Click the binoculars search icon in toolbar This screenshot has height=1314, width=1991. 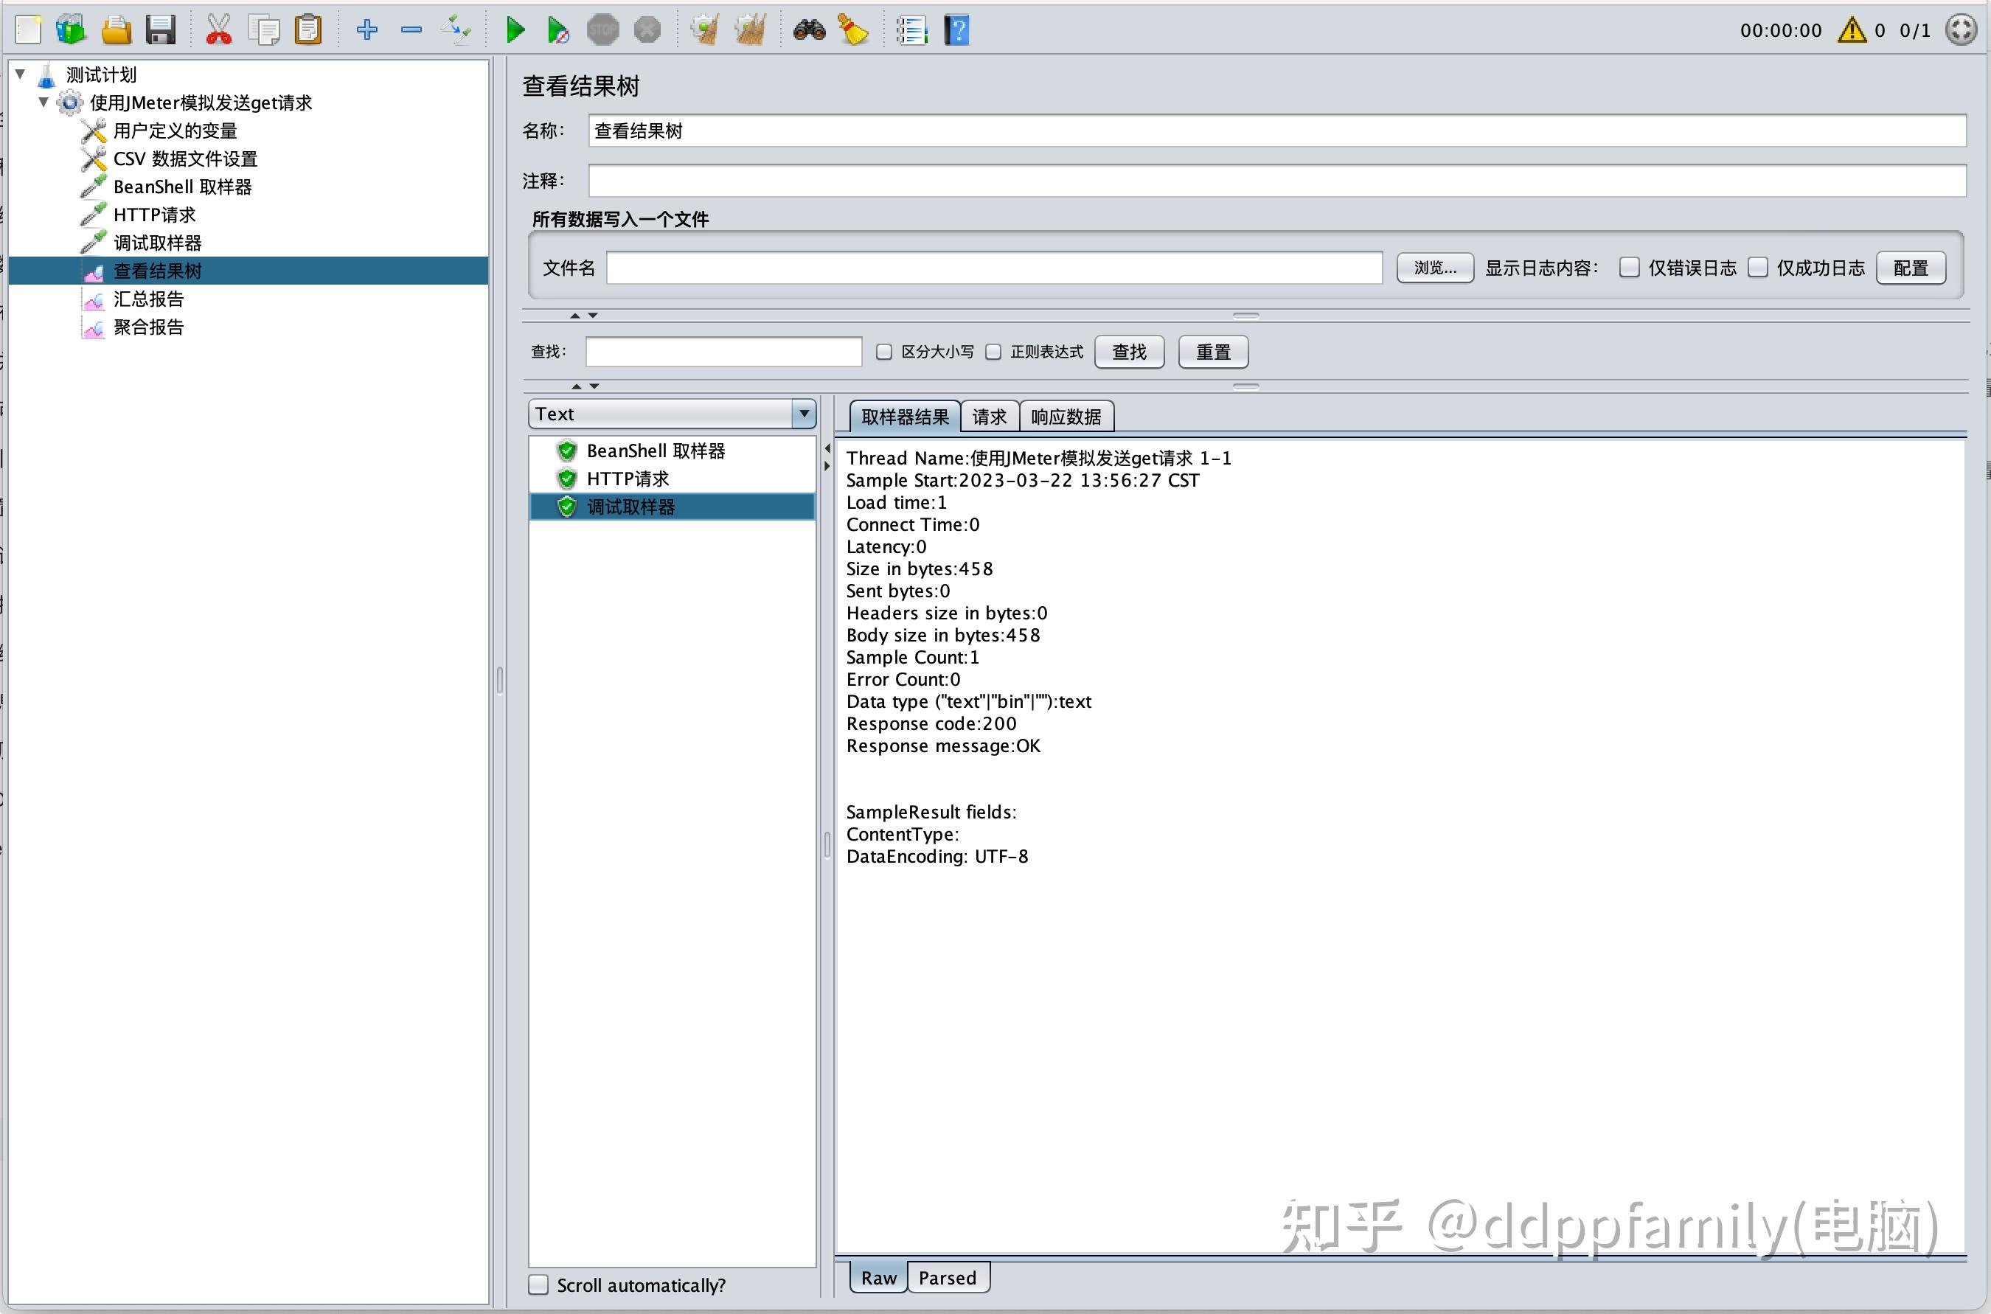tap(807, 30)
